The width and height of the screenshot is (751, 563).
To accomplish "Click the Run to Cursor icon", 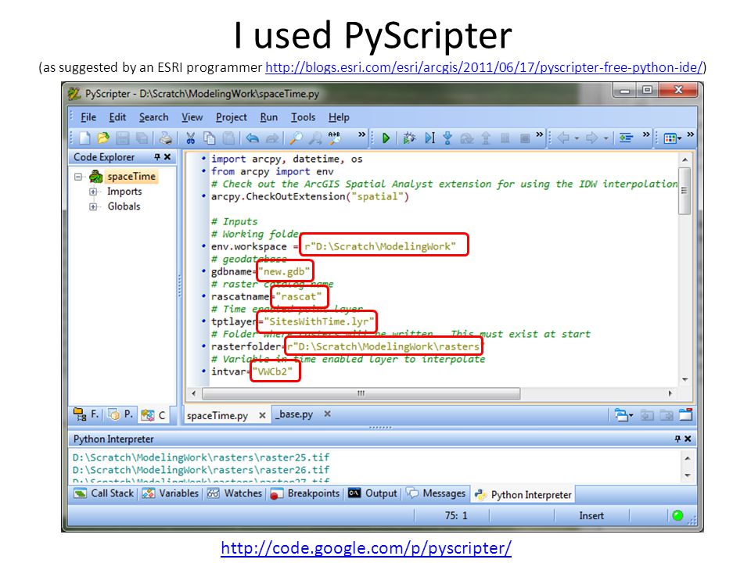I will click(429, 138).
